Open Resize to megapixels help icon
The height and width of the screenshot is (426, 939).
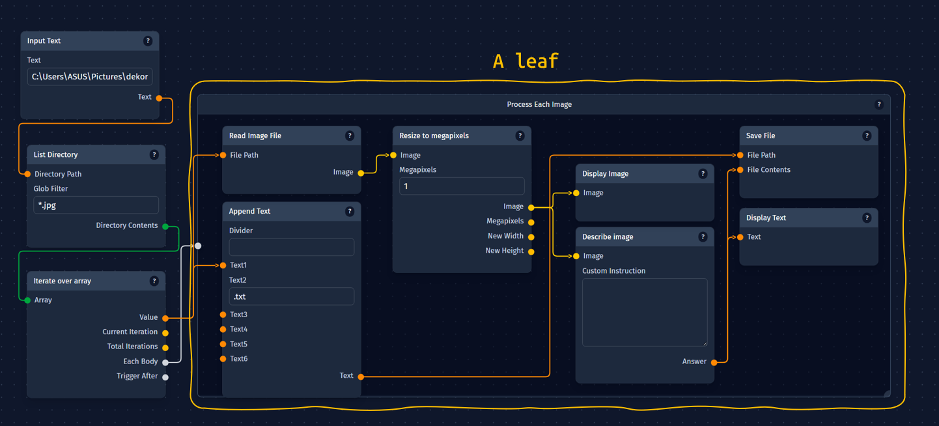point(520,136)
